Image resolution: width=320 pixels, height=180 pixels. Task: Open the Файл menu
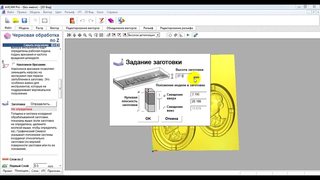10,12
